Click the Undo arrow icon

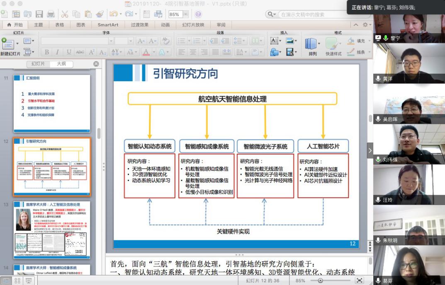tap(113, 14)
